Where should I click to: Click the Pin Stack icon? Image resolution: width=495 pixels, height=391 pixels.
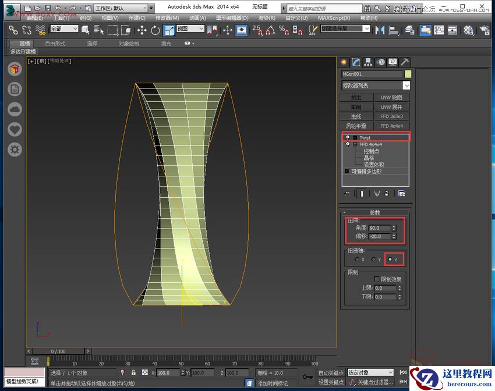(x=347, y=193)
